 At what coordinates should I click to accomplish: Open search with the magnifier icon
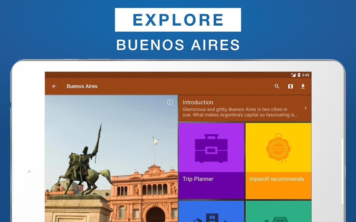pos(277,86)
